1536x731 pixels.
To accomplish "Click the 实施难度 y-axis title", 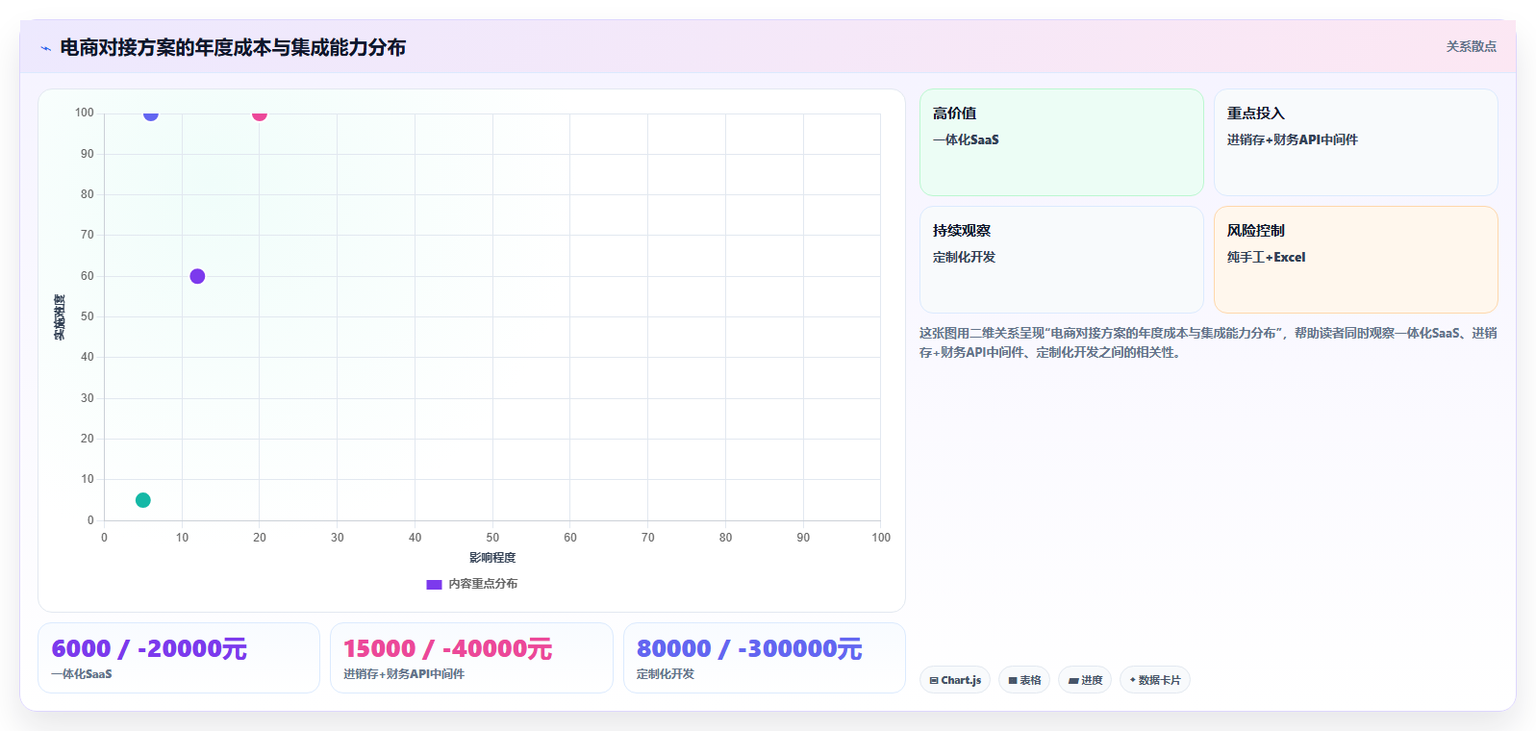I will point(60,317).
